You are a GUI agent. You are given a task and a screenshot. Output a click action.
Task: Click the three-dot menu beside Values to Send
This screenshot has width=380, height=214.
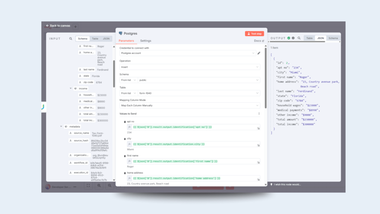(259, 114)
